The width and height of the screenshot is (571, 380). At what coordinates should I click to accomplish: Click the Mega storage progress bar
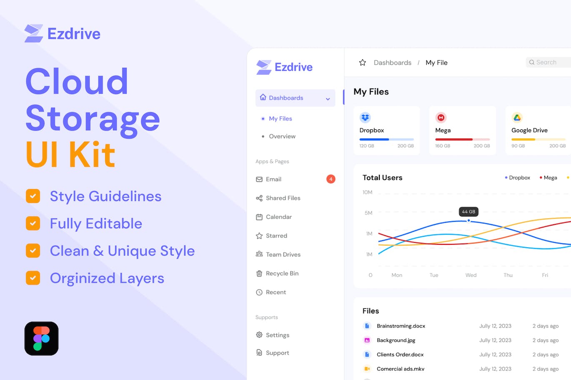(x=463, y=139)
